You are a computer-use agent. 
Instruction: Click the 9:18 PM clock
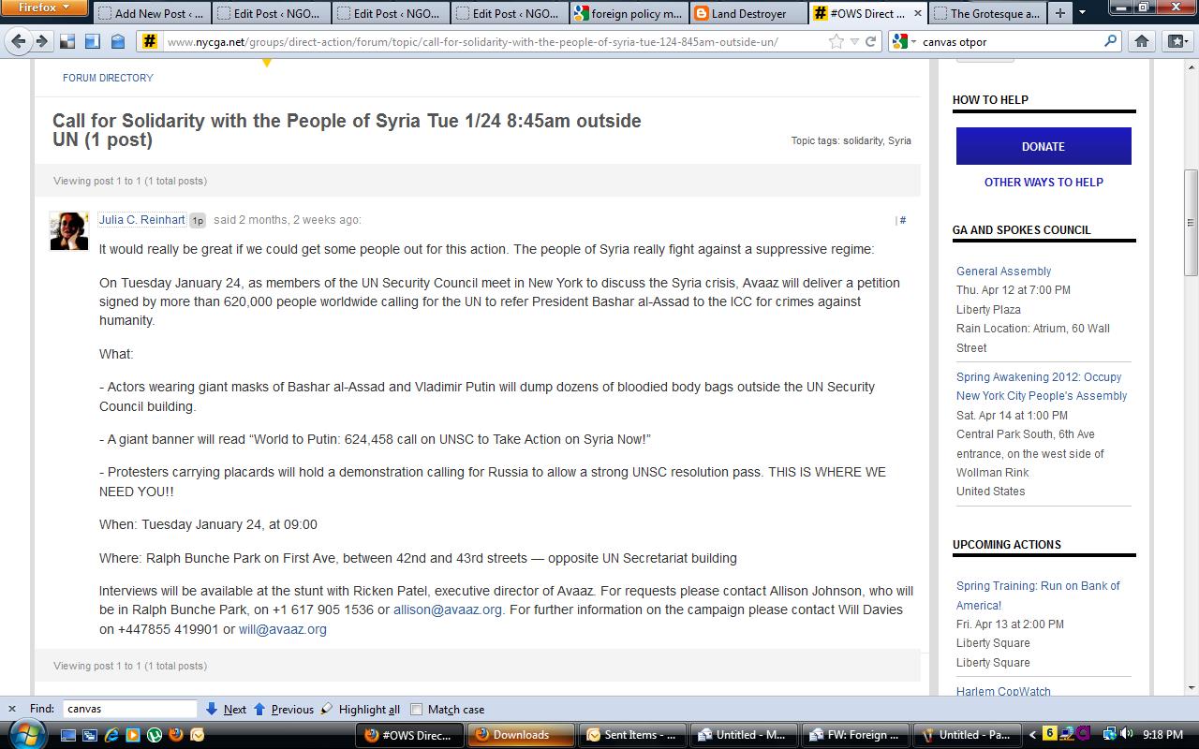click(x=1162, y=735)
